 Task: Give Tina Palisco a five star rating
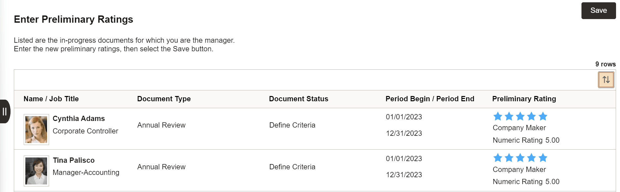[543, 158]
